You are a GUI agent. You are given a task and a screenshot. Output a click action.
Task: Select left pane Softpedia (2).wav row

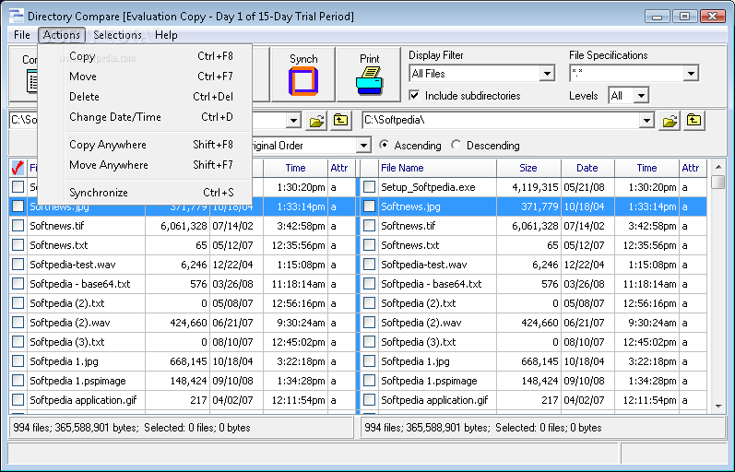coord(182,323)
